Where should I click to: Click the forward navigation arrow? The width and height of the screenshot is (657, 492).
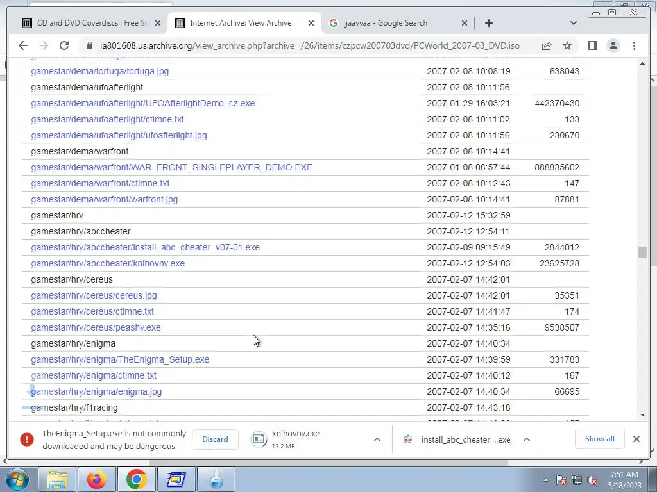[43, 45]
